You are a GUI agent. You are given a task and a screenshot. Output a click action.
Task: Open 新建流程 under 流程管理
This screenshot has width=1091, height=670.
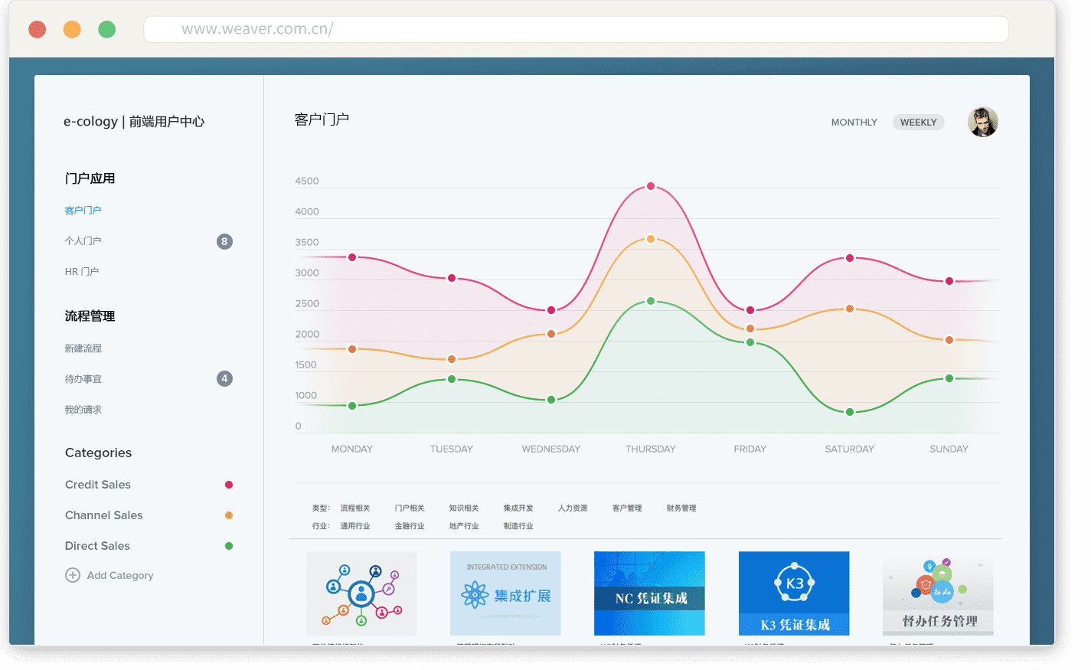[83, 348]
